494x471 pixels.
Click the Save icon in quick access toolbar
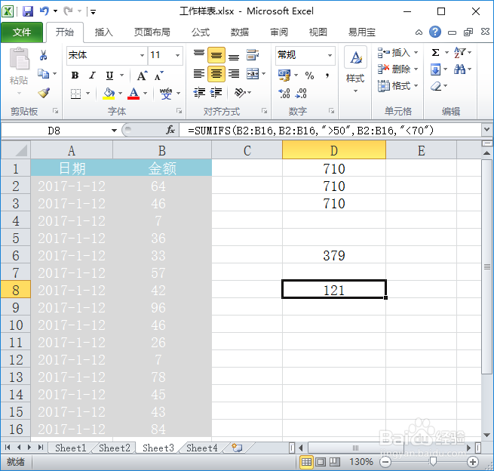28,11
